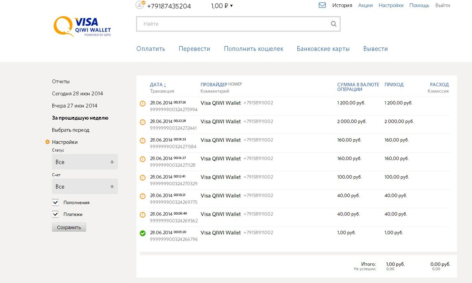Open the mail envelope icon

(322, 5)
